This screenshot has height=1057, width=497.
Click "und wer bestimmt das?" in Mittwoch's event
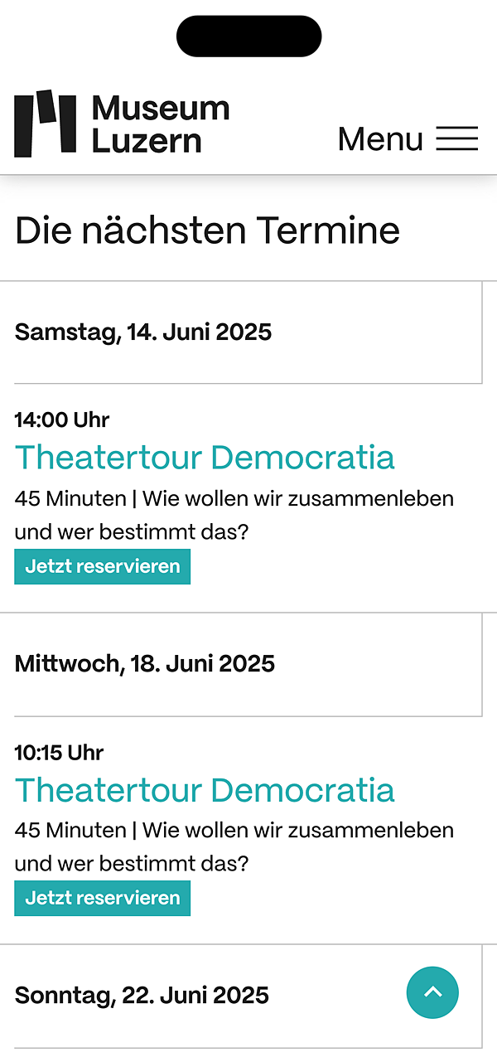(x=131, y=864)
